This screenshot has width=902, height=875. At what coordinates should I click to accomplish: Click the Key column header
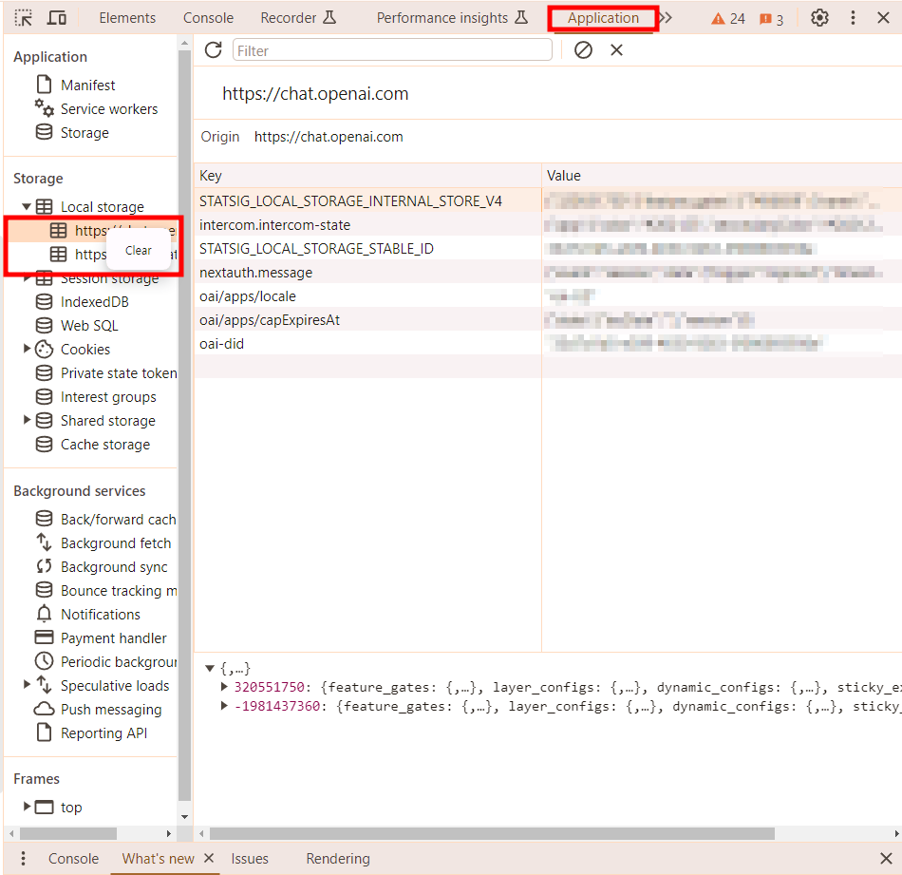[367, 176]
